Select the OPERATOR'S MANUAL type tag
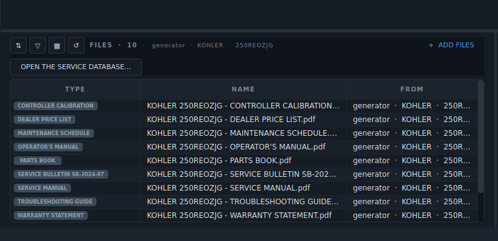This screenshot has height=241, width=498. pos(48,147)
